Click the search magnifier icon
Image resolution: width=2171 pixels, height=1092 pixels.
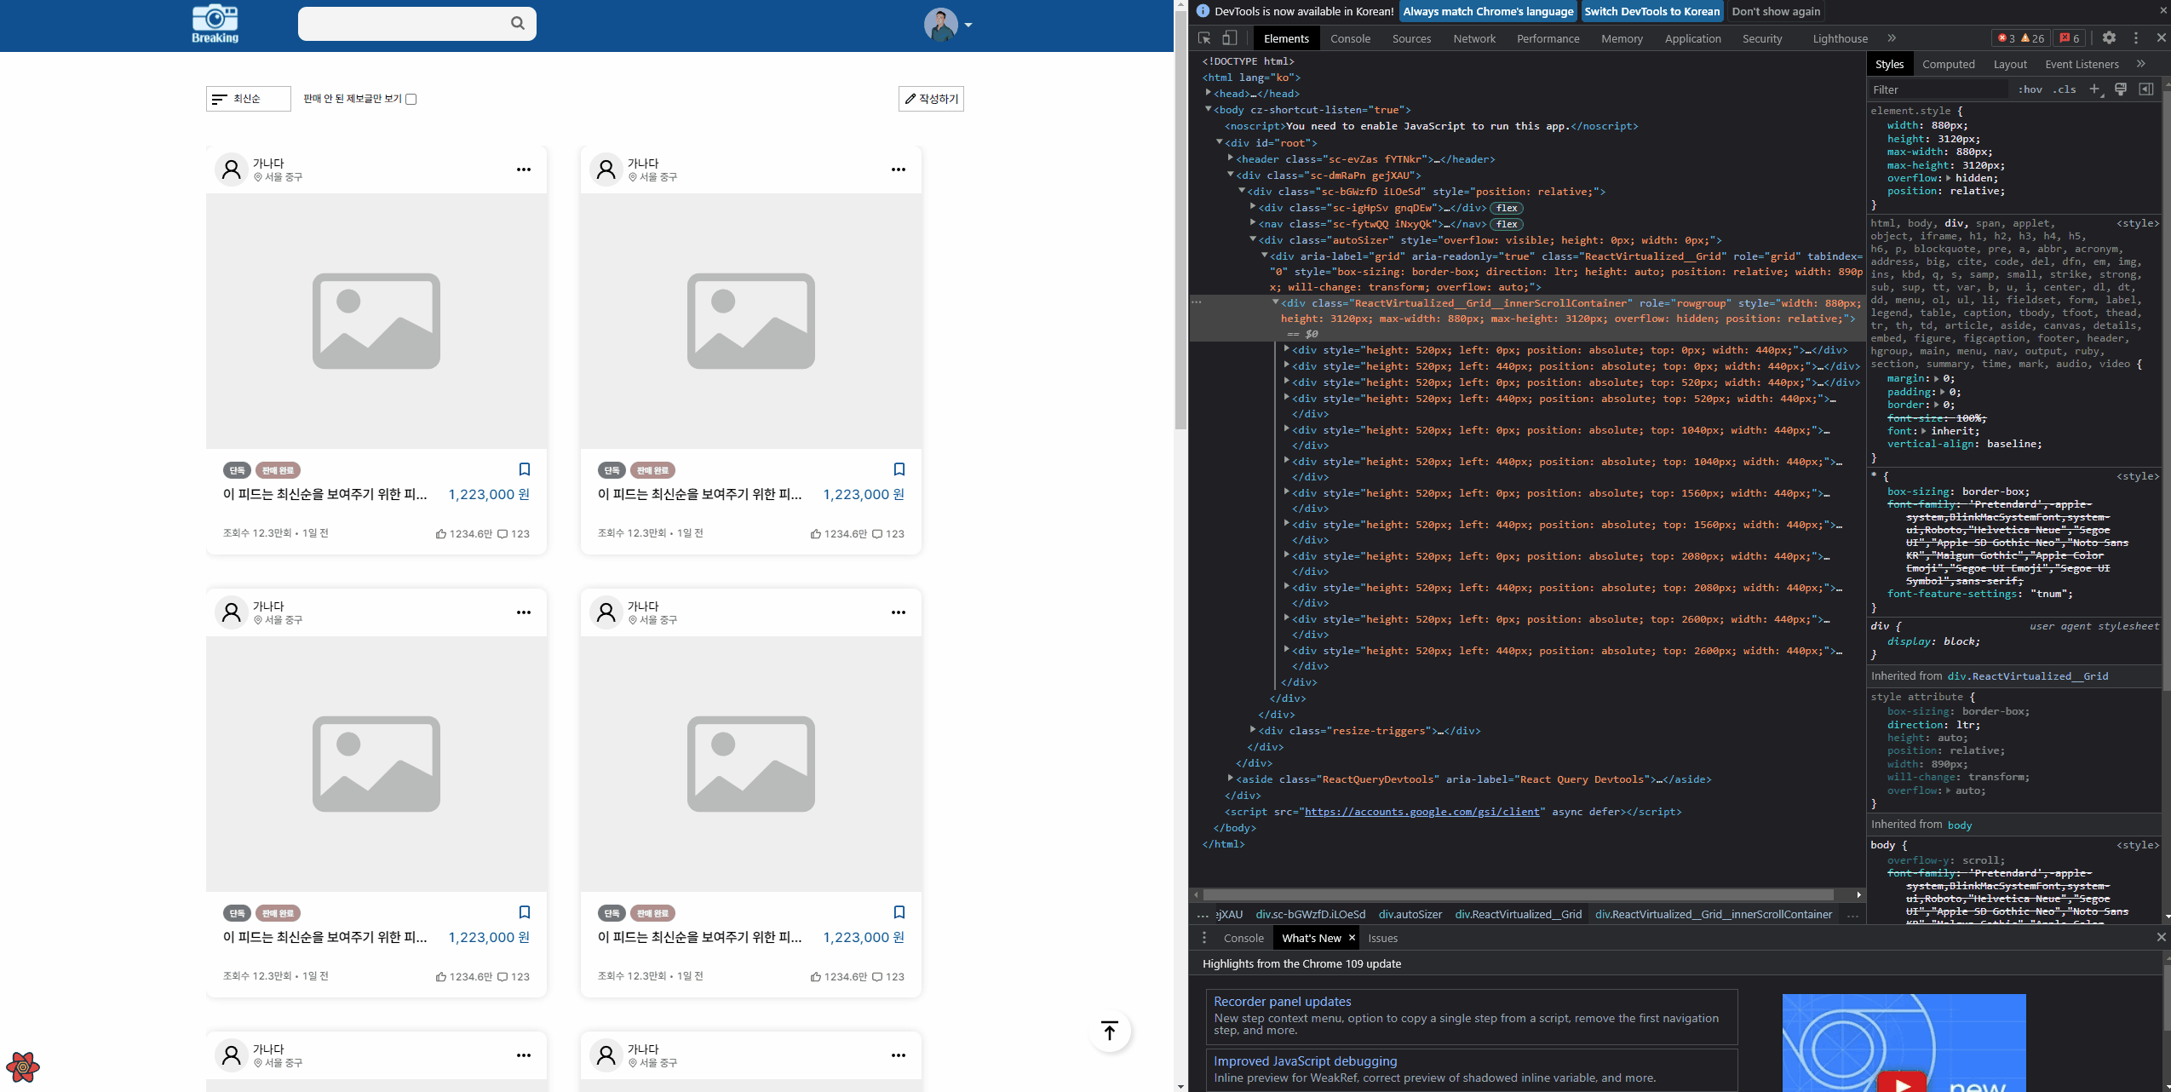coord(517,23)
